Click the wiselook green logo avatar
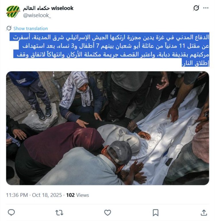Viewport: 215px width, 221px height. (x=13, y=11)
